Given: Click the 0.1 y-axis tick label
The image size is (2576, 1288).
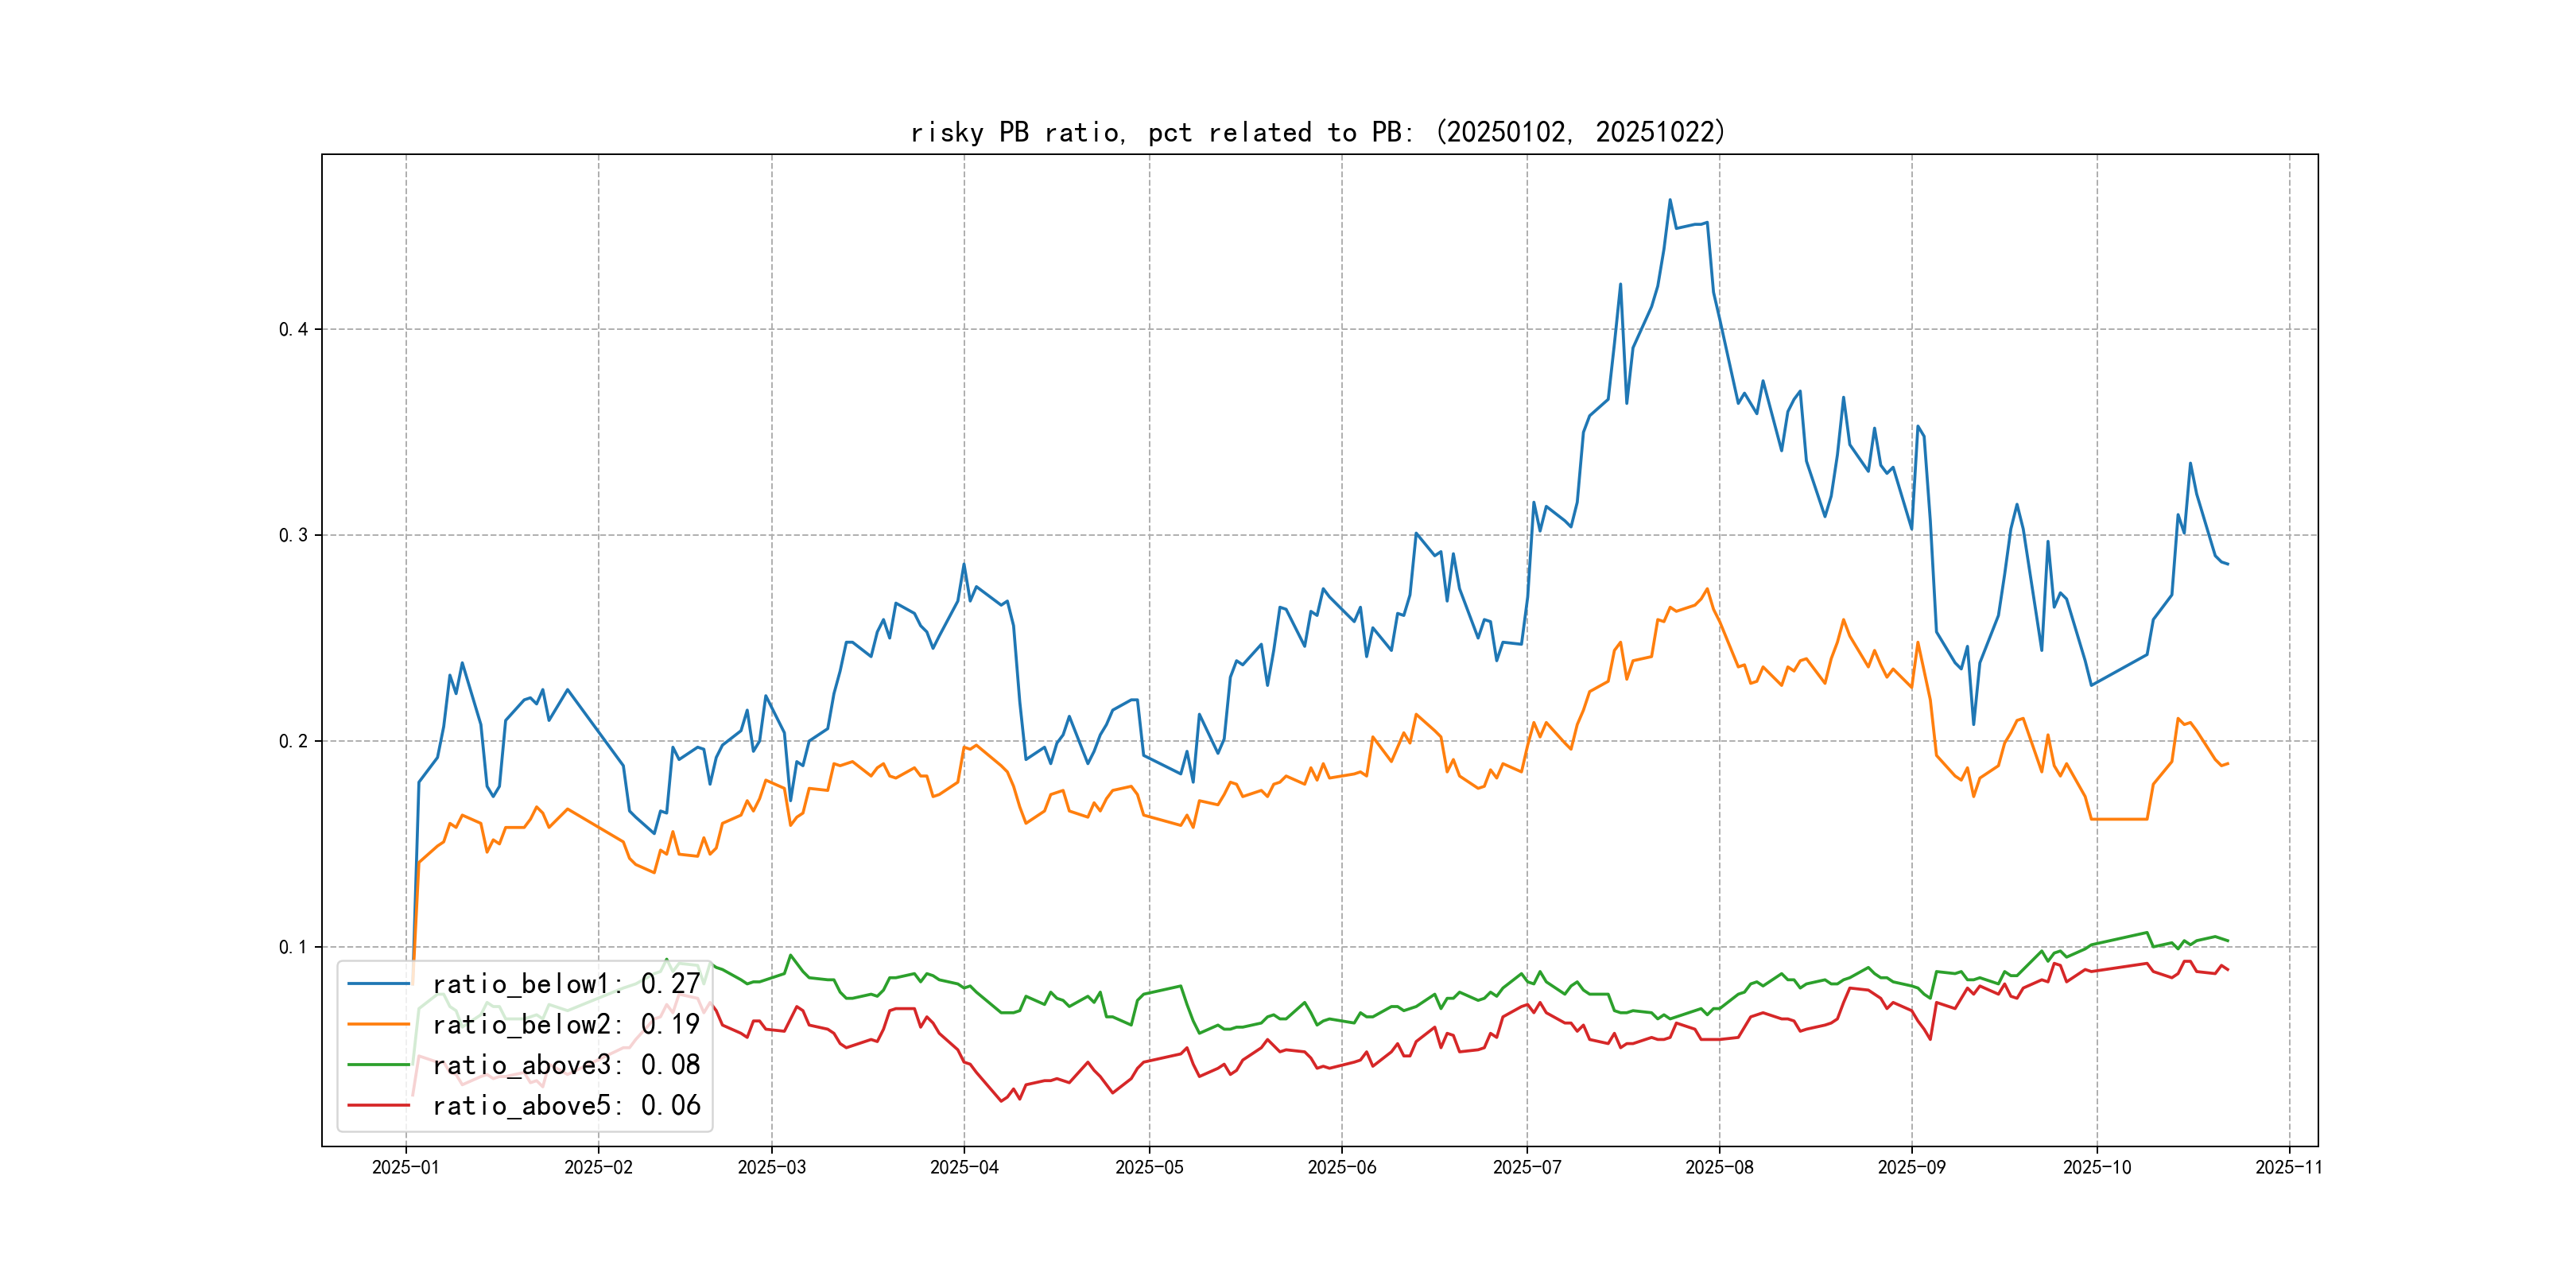Looking at the screenshot, I should point(293,948).
